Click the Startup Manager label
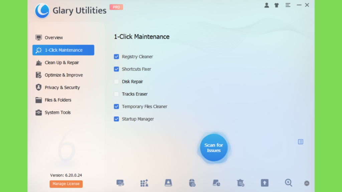The width and height of the screenshot is (342, 192). (x=138, y=119)
